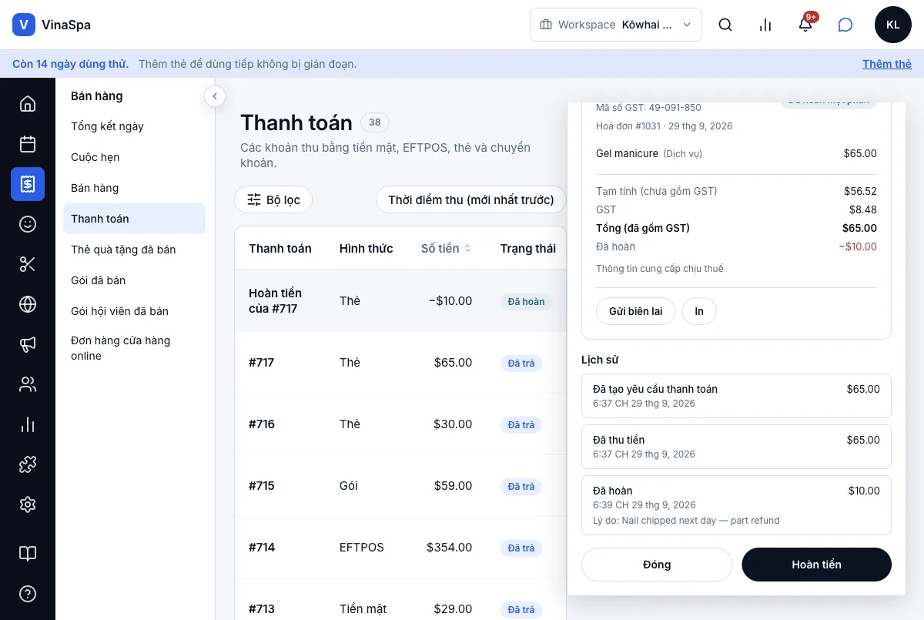Click the Thêm thẻ link
Viewport: 924px width, 620px height.
point(887,64)
